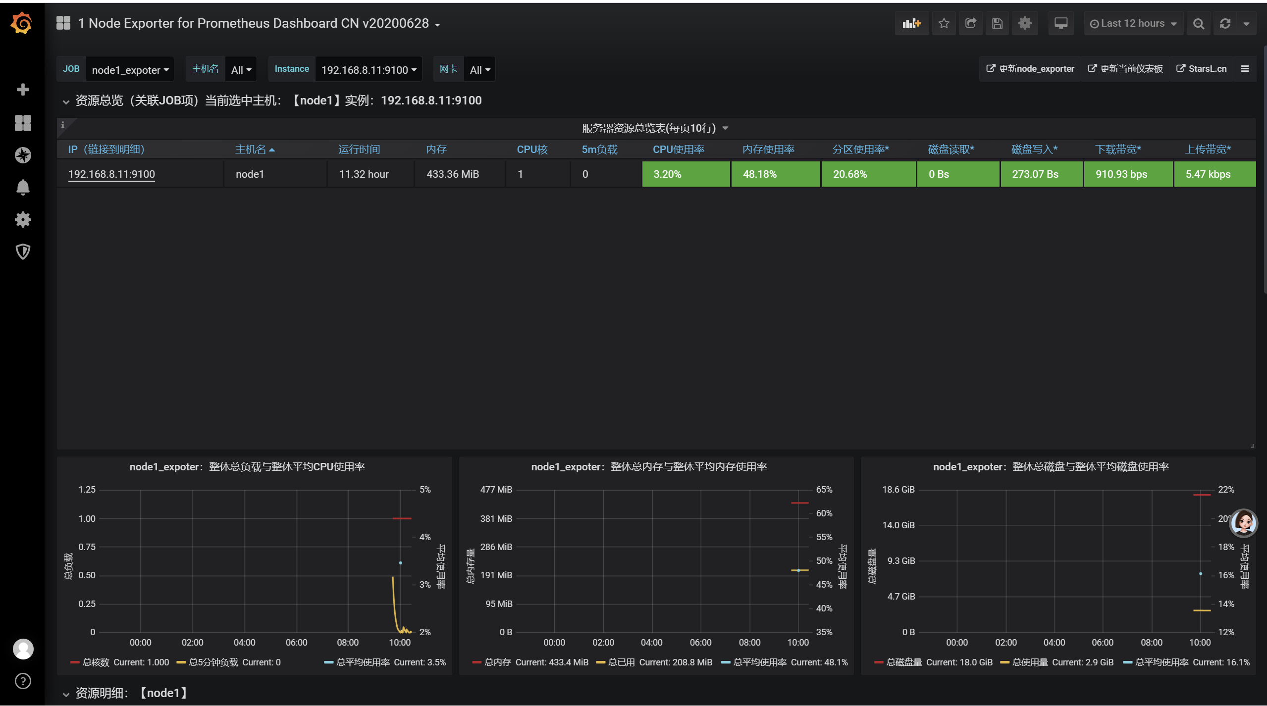Open disk usage panel title menu
This screenshot has width=1267, height=706.
pos(1051,467)
